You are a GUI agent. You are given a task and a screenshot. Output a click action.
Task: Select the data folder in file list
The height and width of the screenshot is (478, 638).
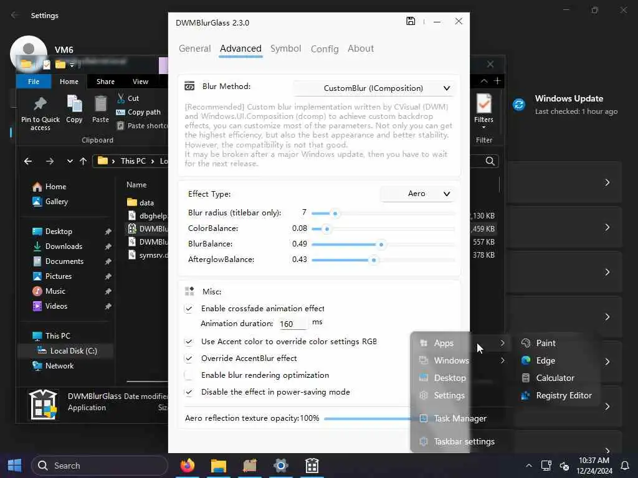(x=141, y=202)
